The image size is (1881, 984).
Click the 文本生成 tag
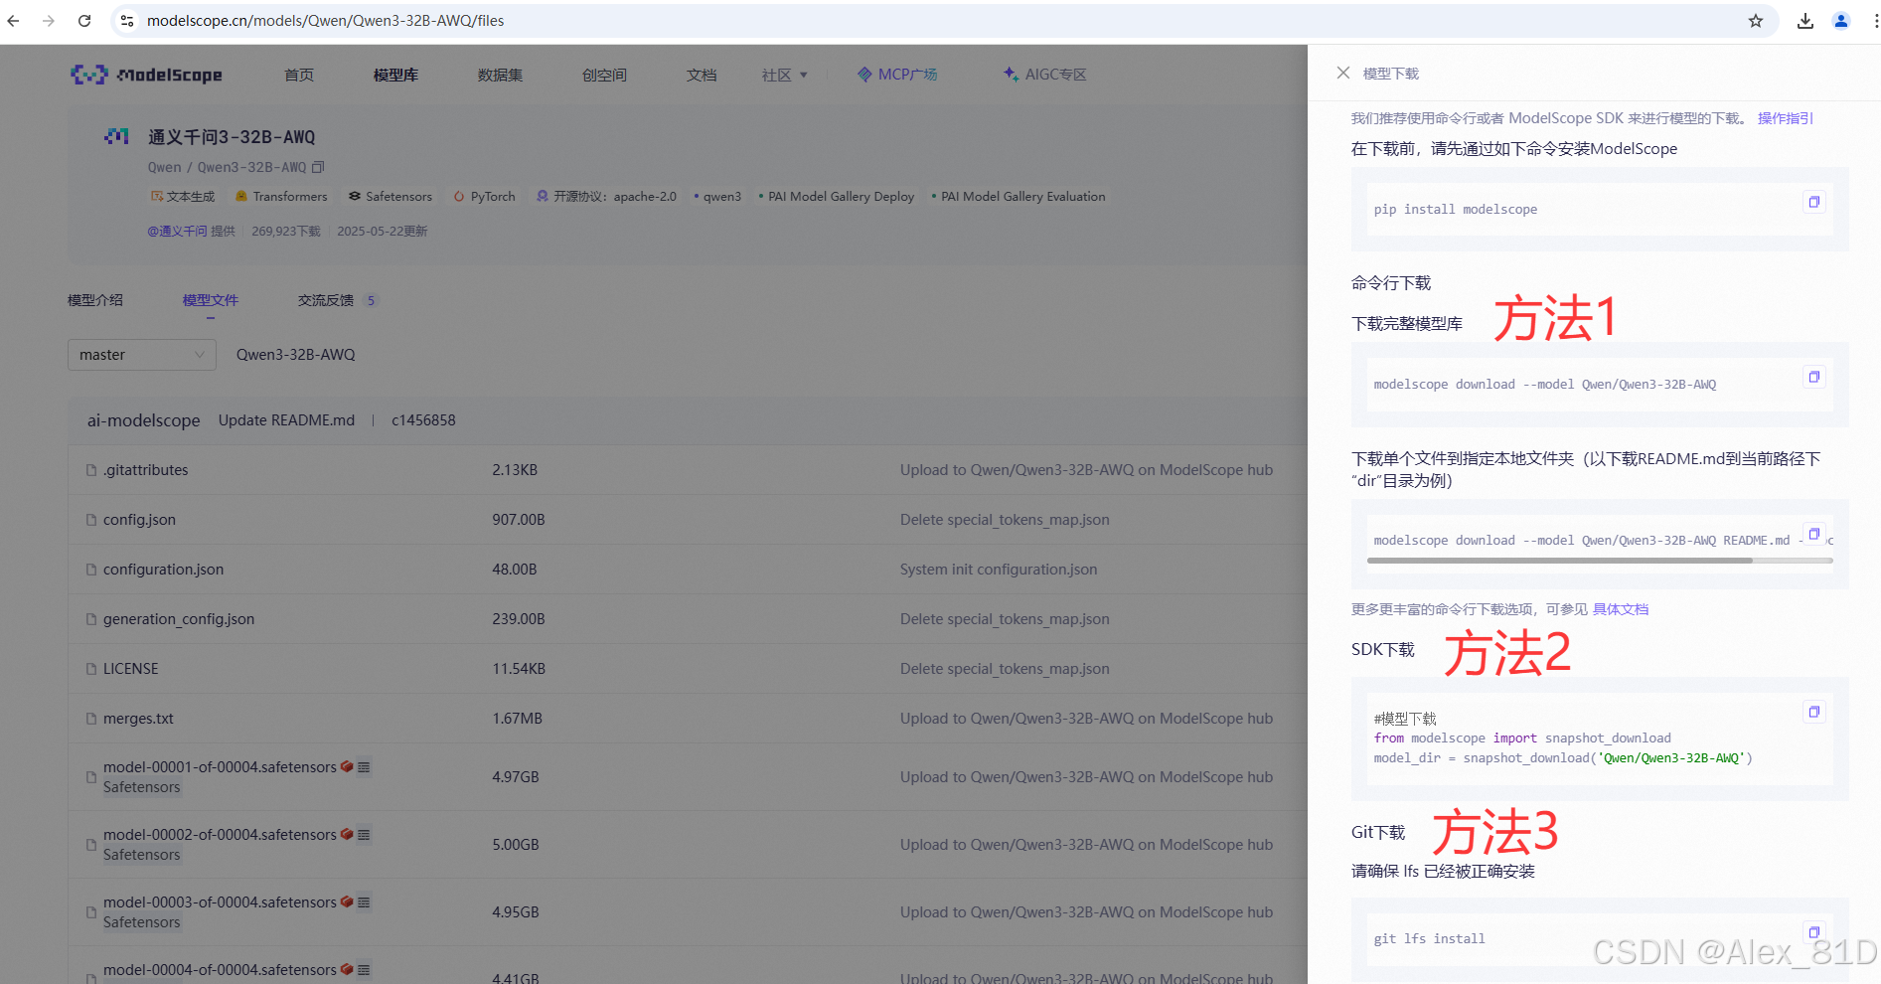(x=183, y=197)
